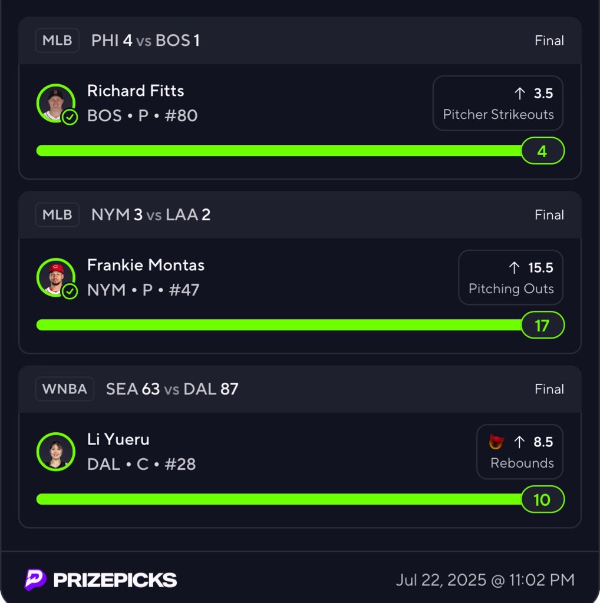600x603 pixels.
Task: Select the MLB badge for NYM vs LAA
Action: coord(57,214)
